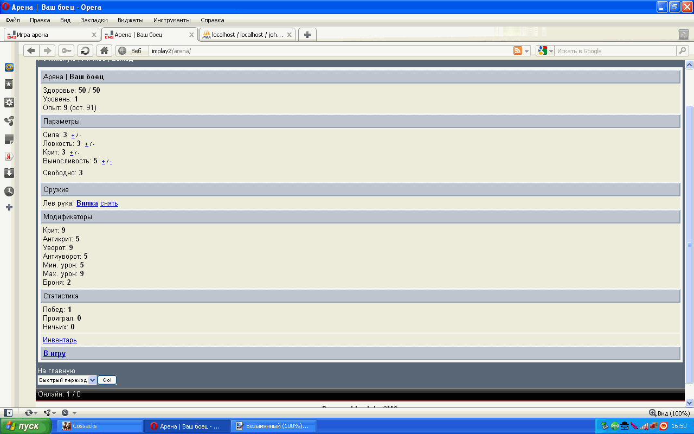
Task: Close the localhost phpMyAdmin tab
Action: 289,35
